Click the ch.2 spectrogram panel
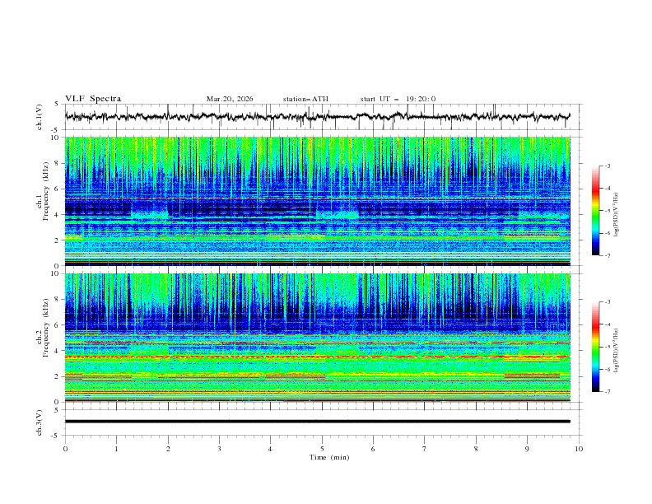The height and width of the screenshot is (504, 652). [x=317, y=338]
